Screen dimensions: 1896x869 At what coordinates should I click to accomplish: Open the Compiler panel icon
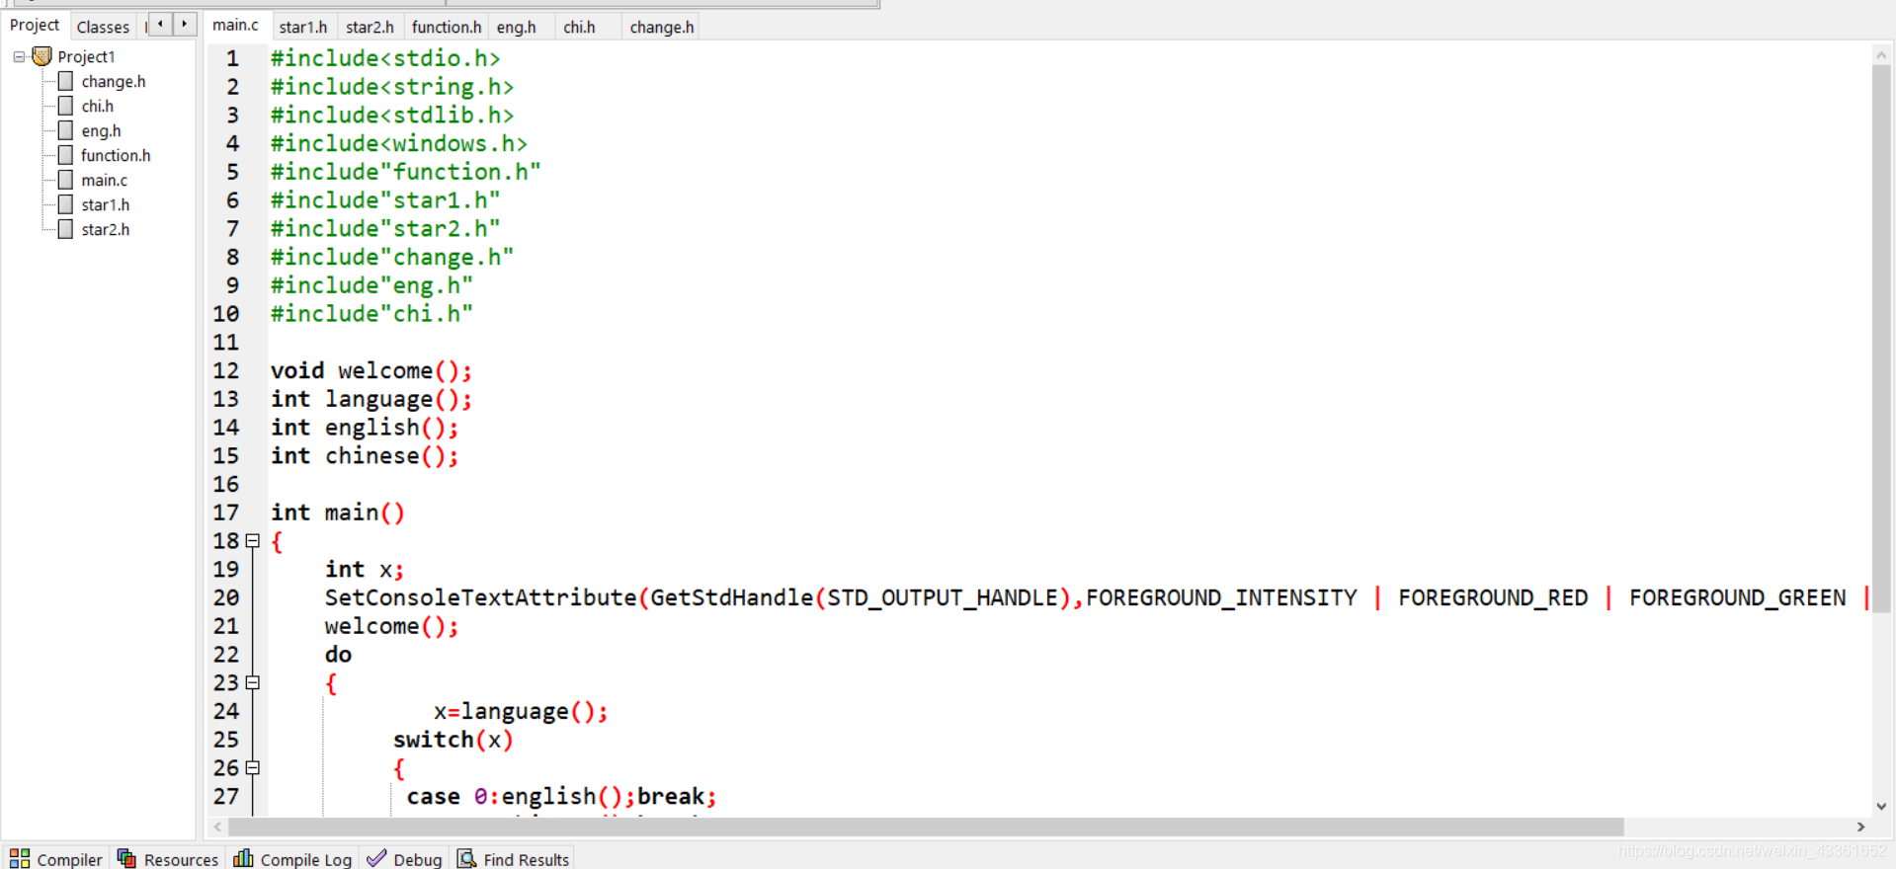(19, 858)
